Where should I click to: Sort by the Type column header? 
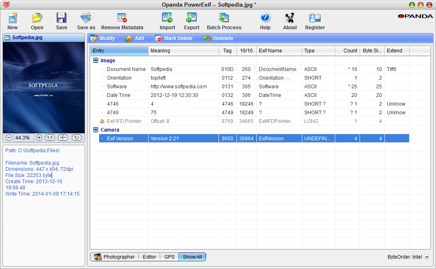point(318,51)
